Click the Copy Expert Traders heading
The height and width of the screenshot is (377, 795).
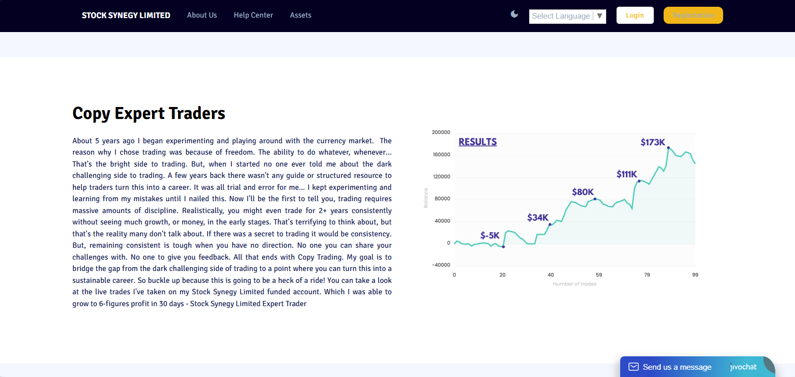click(149, 113)
